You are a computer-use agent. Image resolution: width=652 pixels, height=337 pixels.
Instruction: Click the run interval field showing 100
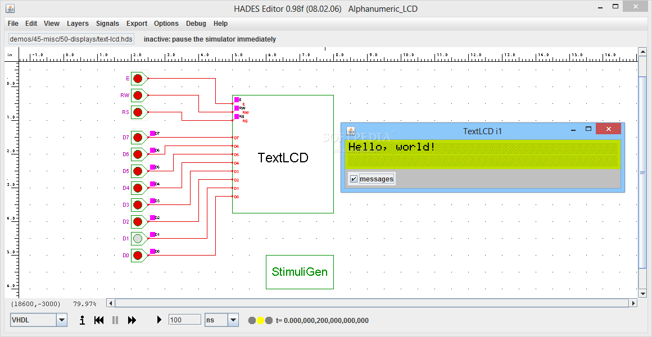[x=184, y=320]
